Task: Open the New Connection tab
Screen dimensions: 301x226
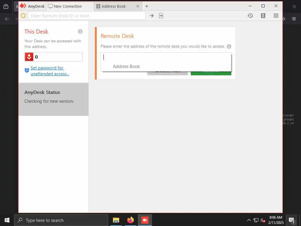Action: point(70,6)
